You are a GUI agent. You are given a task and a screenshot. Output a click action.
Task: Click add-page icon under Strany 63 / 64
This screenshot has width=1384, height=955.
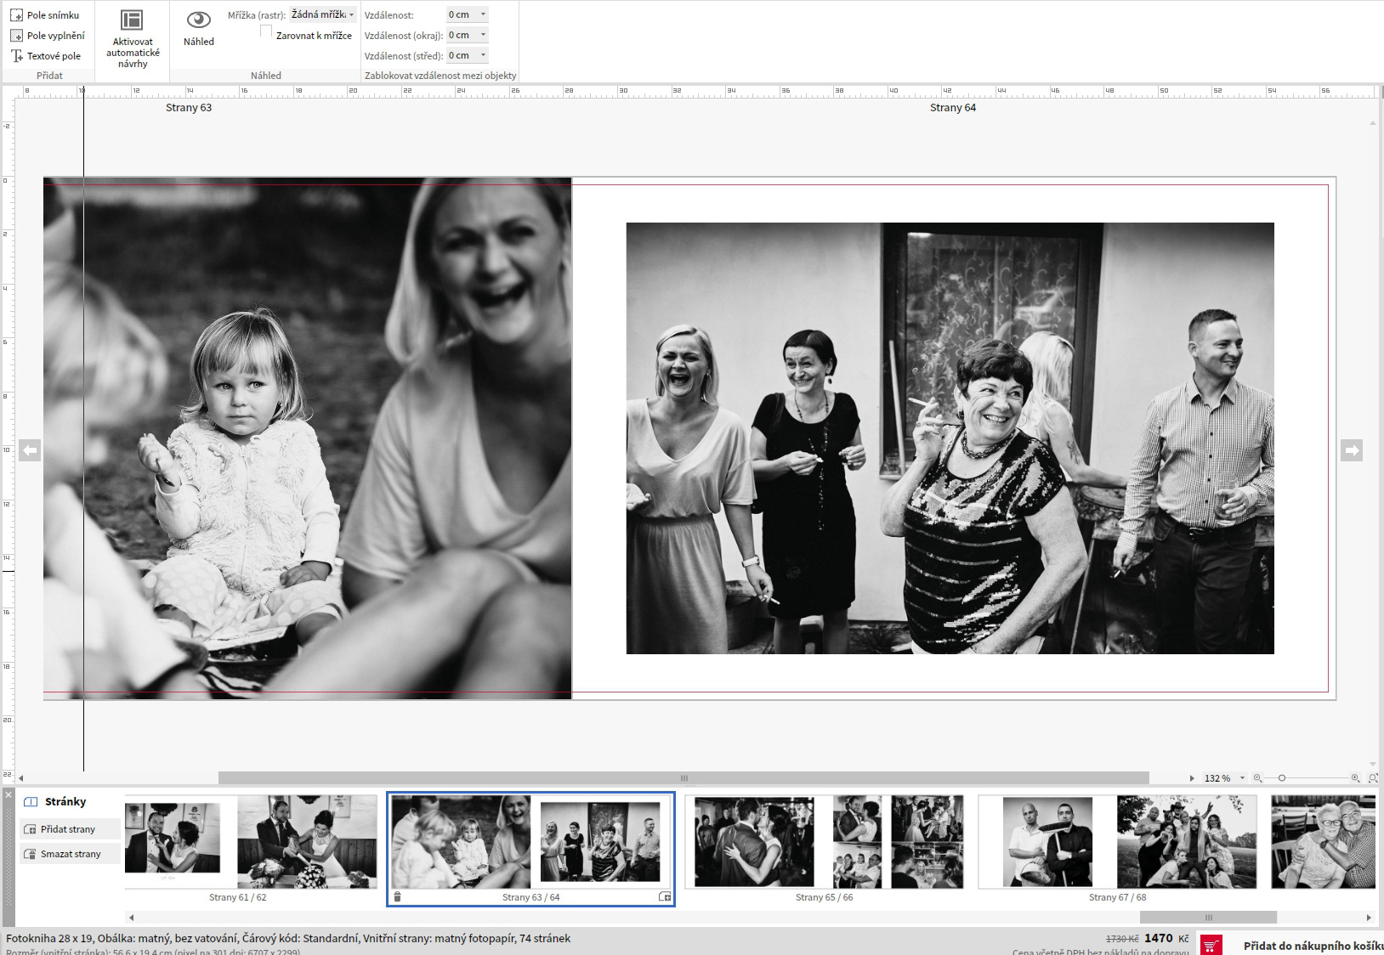[665, 897]
